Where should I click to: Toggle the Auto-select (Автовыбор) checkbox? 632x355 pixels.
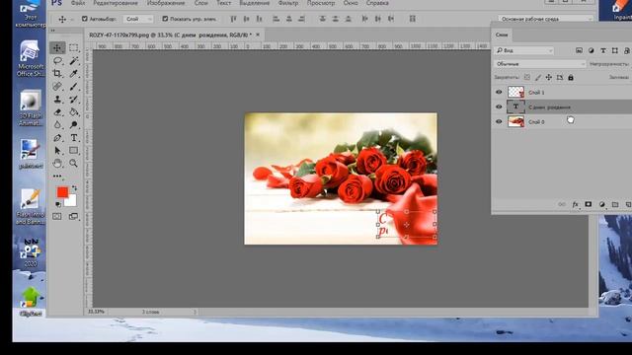85,19
